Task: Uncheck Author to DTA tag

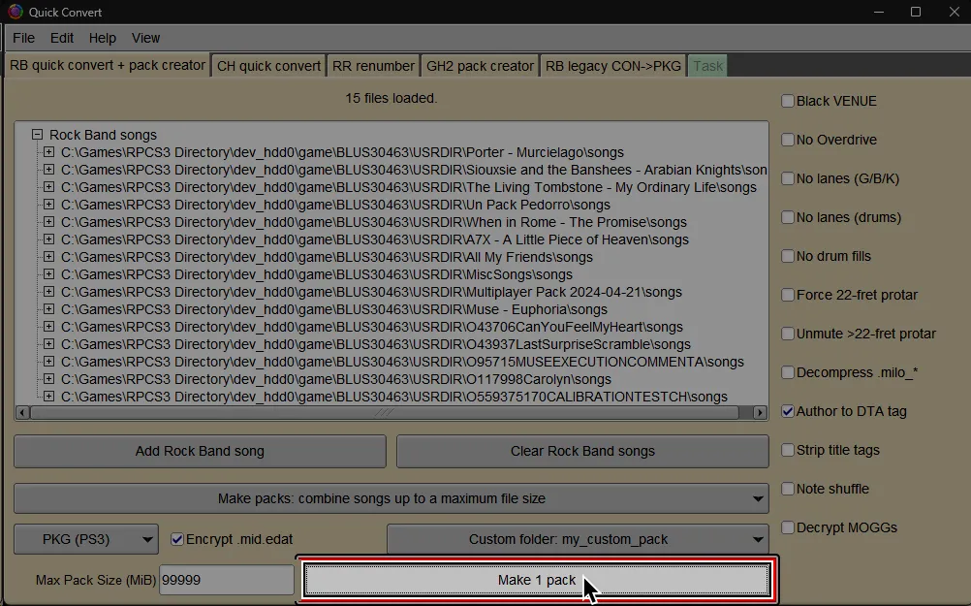Action: (x=788, y=411)
